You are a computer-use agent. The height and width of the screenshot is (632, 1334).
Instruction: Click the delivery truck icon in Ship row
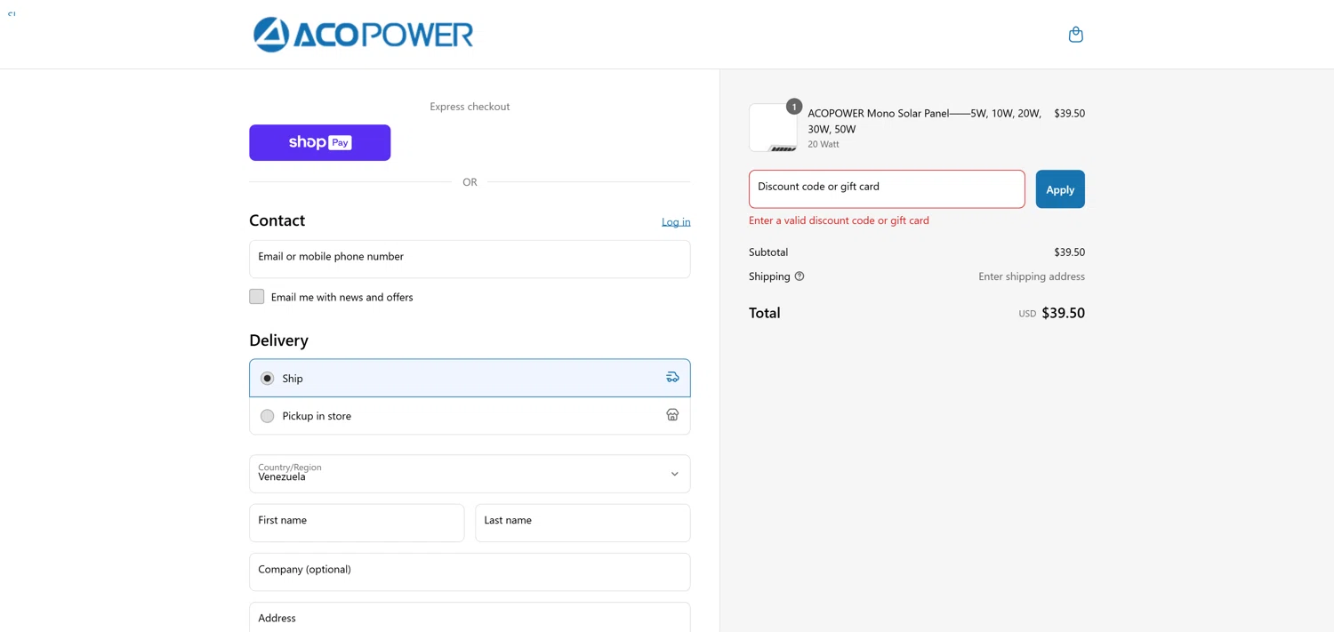(x=672, y=378)
